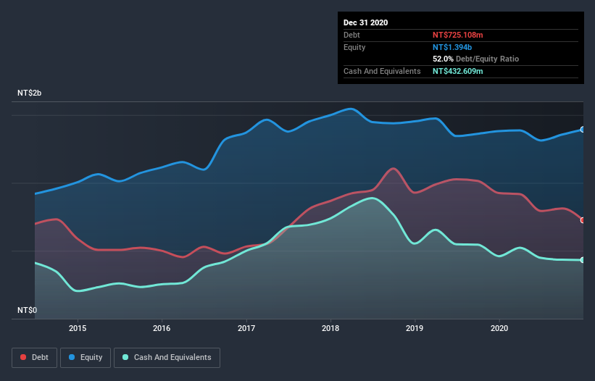Click the blue Equity legend dot

pos(72,357)
